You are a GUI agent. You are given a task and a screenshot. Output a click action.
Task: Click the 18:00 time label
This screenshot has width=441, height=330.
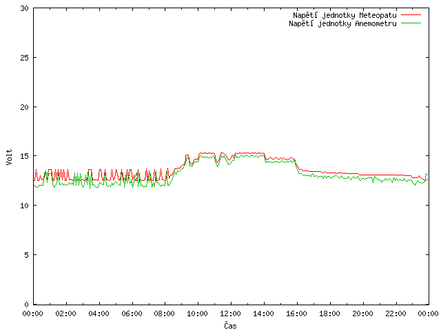click(x=329, y=313)
